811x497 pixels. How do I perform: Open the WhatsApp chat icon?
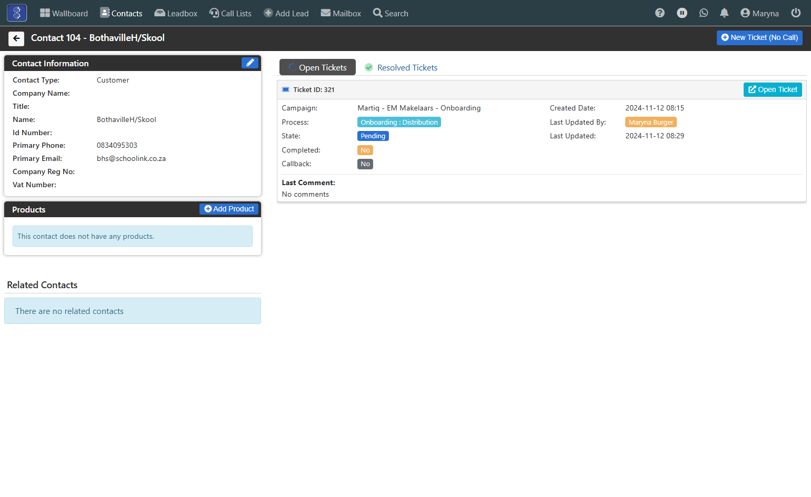(x=704, y=13)
